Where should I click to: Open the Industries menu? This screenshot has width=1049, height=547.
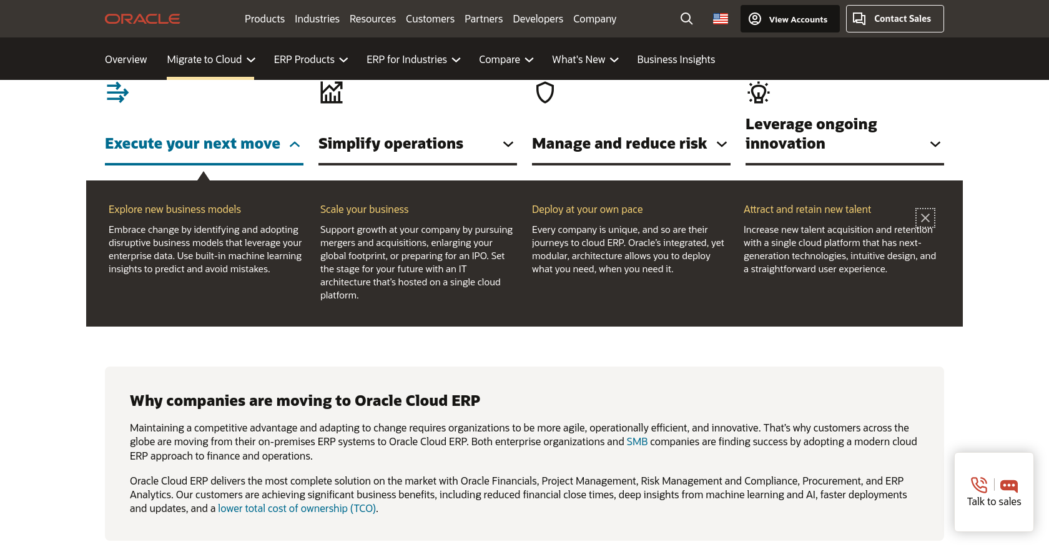click(317, 19)
